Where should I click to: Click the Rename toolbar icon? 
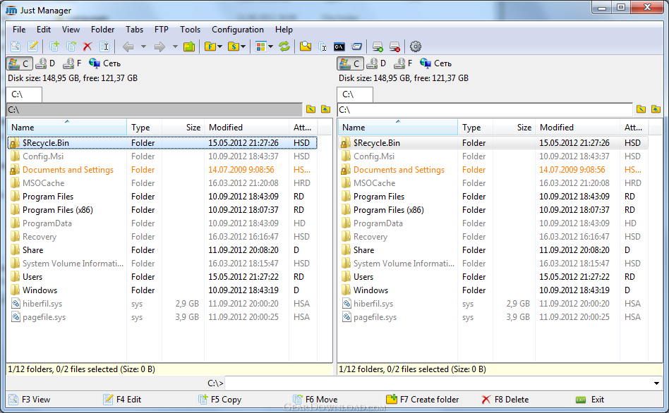[x=104, y=47]
